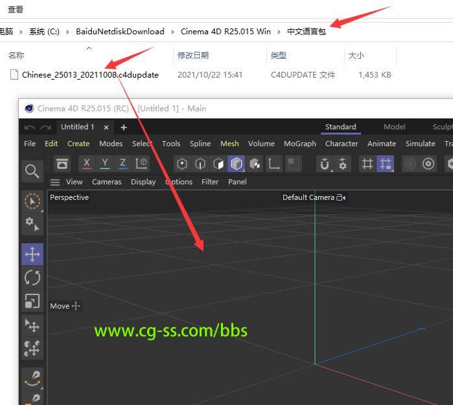453x405 pixels.
Task: Navigate to Cinema 4D R25.015 Win breadcrumb
Action: point(226,31)
